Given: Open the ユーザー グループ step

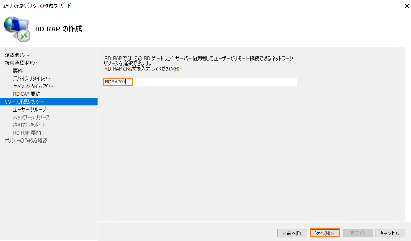Looking at the screenshot, I should (29, 109).
